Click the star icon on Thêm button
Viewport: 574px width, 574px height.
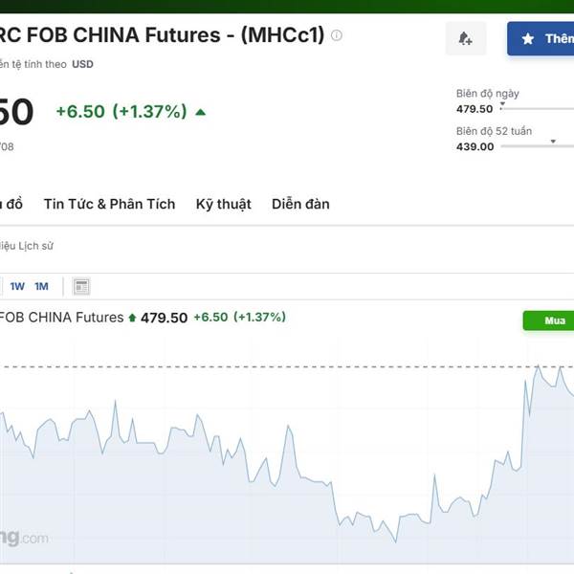[527, 38]
